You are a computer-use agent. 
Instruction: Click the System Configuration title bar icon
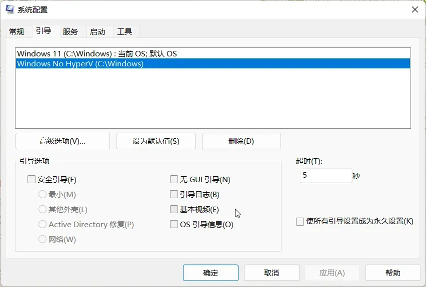[x=10, y=9]
